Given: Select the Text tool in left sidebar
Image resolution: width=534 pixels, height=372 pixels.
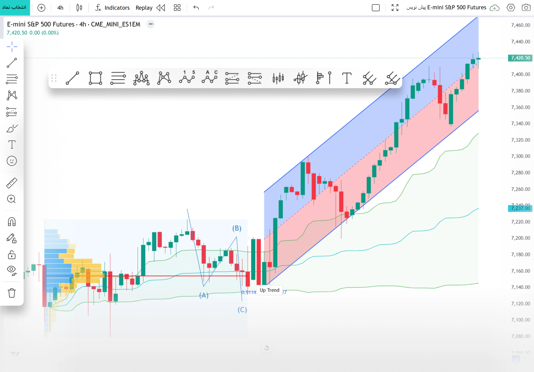Looking at the screenshot, I should point(12,145).
